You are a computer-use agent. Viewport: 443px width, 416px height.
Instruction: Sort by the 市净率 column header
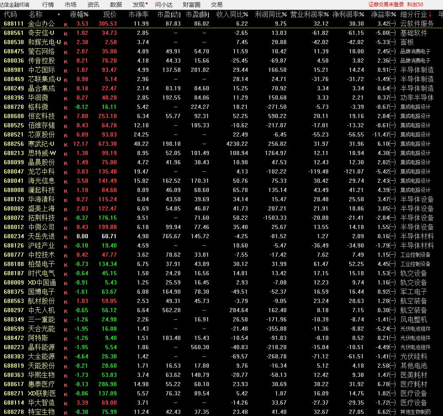click(138, 14)
